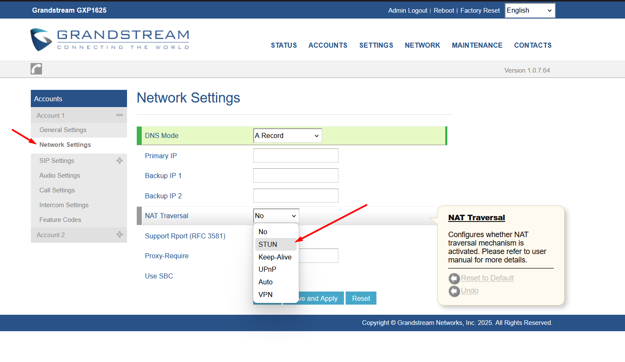Choose UPnP option
This screenshot has width=625, height=362.
click(x=276, y=269)
